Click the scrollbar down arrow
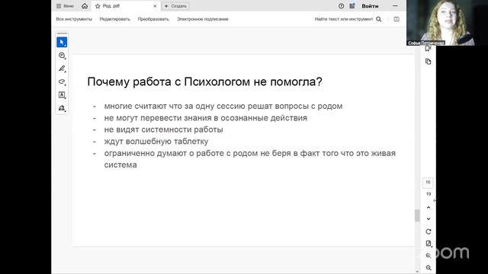This screenshot has height=274, width=488. coord(417,271)
